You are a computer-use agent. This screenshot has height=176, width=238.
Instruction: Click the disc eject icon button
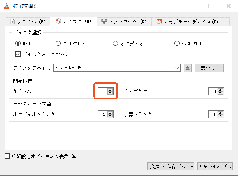point(187,68)
